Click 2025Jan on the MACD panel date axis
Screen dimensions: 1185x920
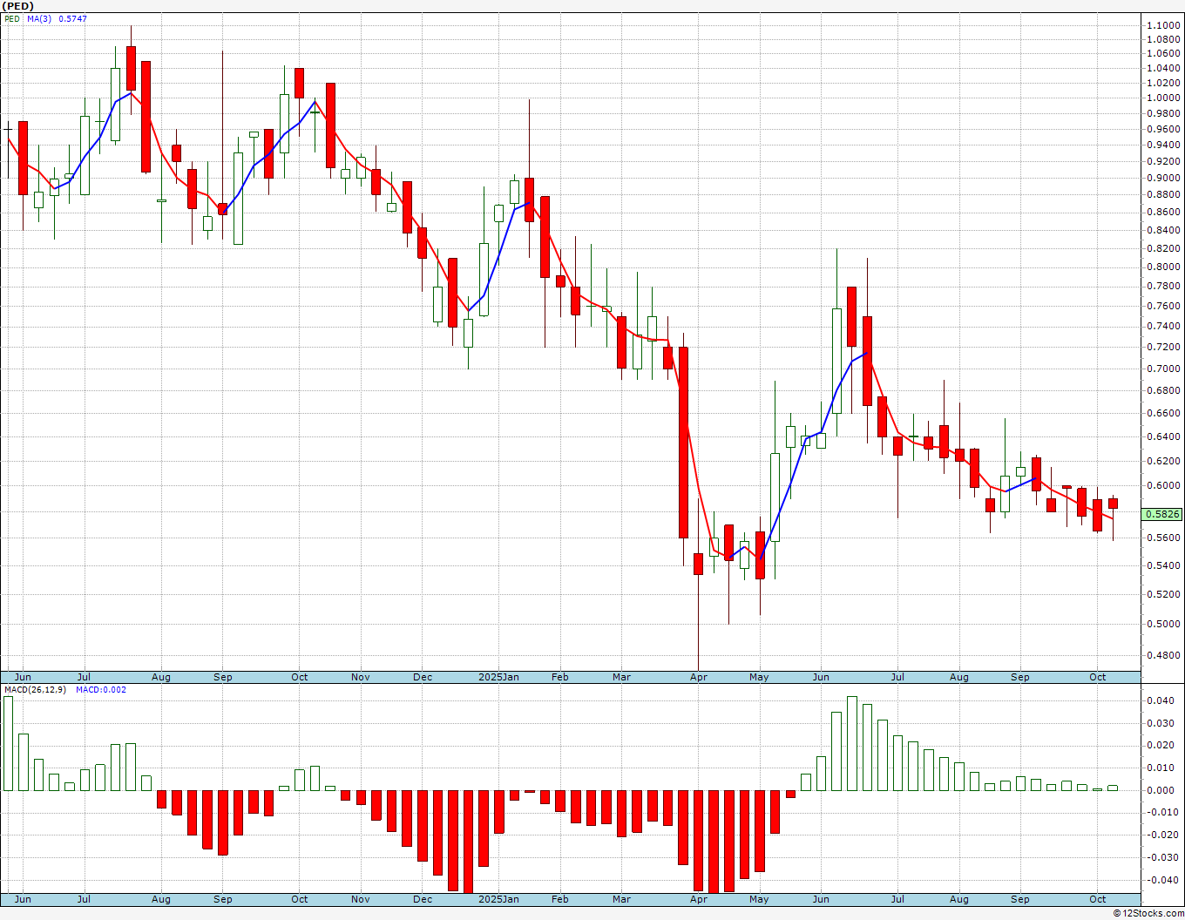(x=499, y=899)
